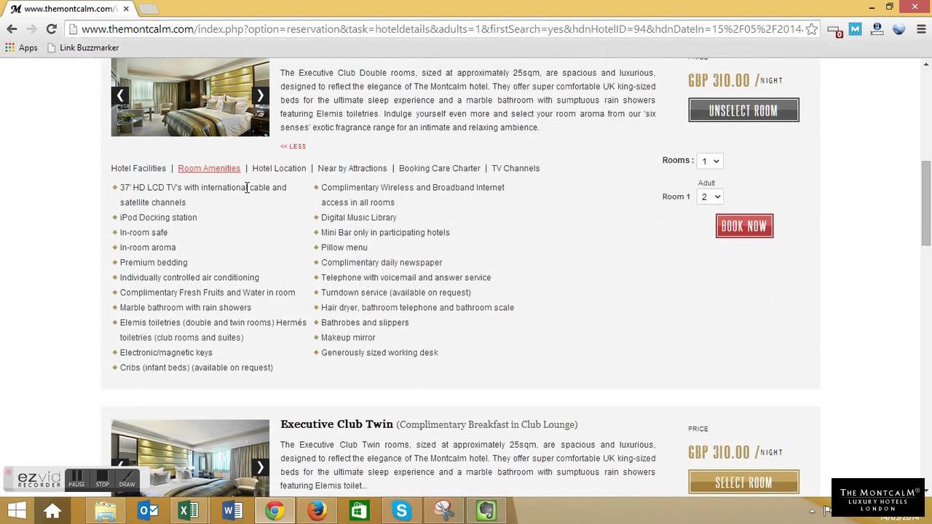Click the Executive Club Twin heading

336,424
